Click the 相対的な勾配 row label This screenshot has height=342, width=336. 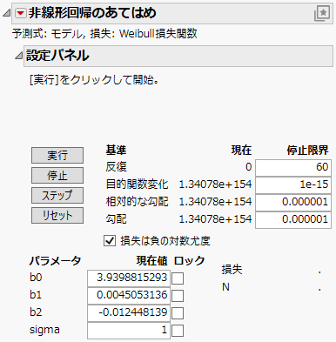point(137,202)
